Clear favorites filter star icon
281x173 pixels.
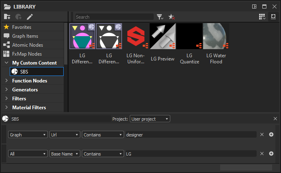[x=172, y=17]
